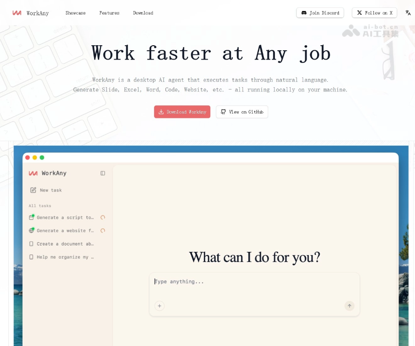Click the X icon in Follow on X button

point(360,12)
